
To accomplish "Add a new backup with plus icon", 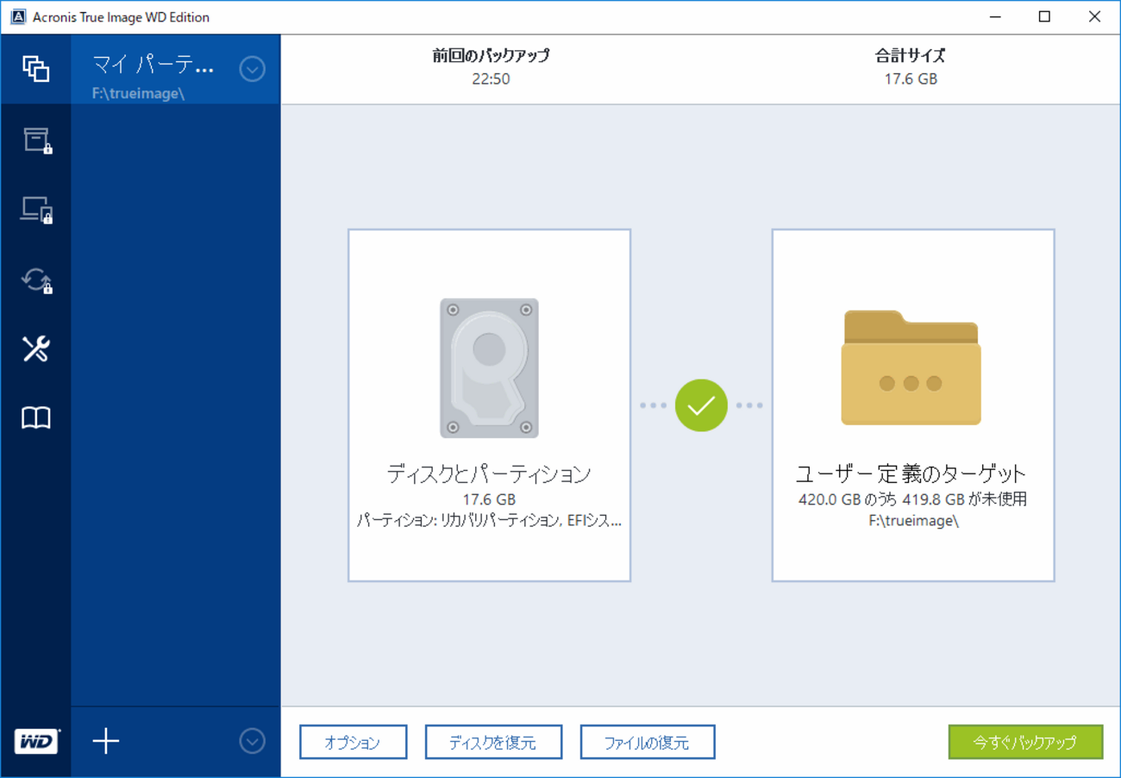I will point(106,741).
